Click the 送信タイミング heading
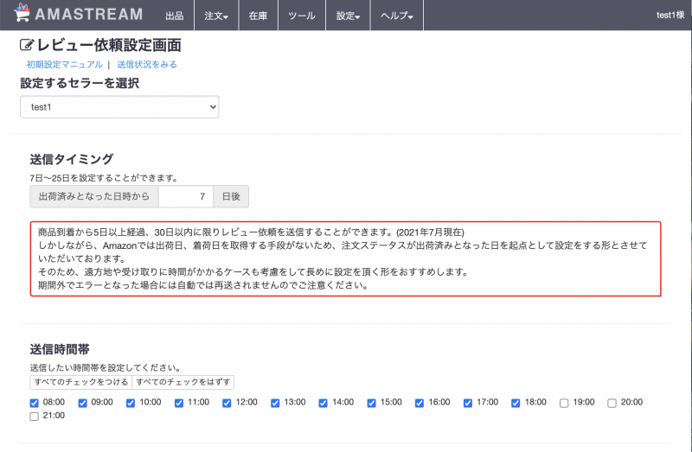 point(72,159)
